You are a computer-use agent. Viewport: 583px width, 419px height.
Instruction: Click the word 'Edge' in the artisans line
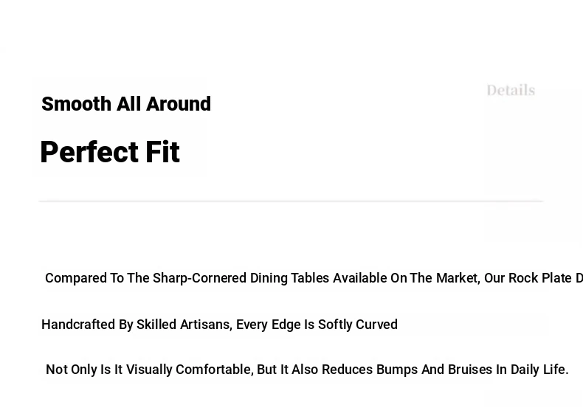click(x=286, y=325)
